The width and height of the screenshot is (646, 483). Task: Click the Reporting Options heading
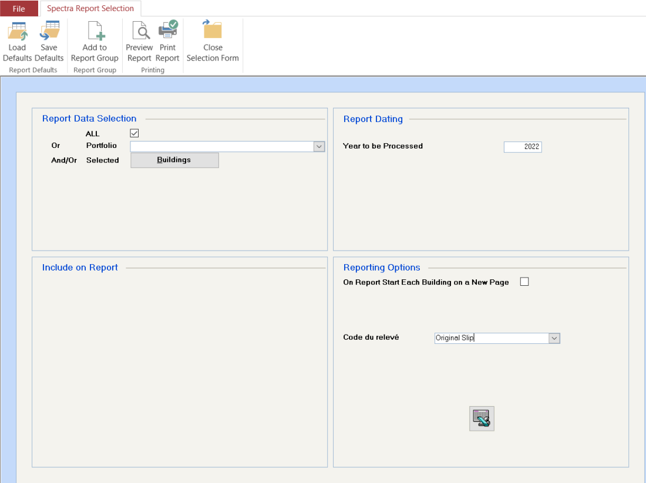coord(382,268)
